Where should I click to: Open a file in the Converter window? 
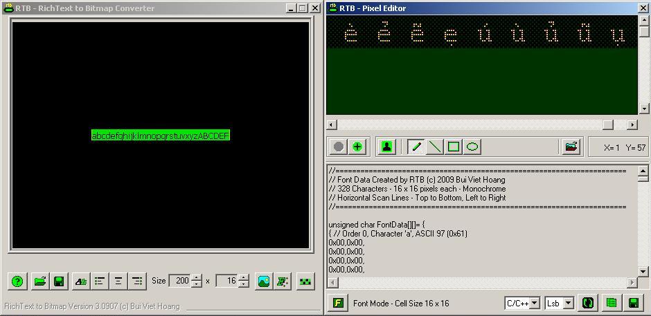(x=40, y=281)
